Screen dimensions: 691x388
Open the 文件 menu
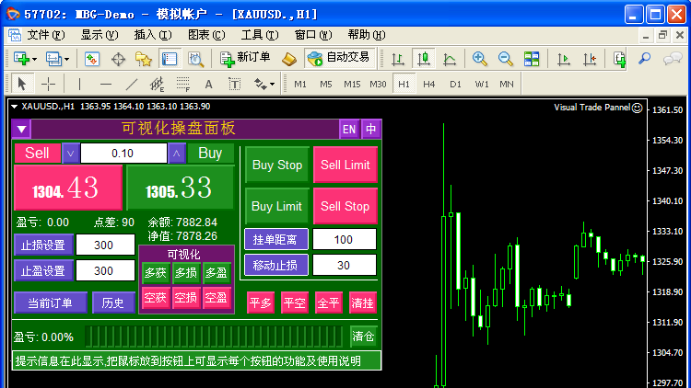(x=46, y=35)
